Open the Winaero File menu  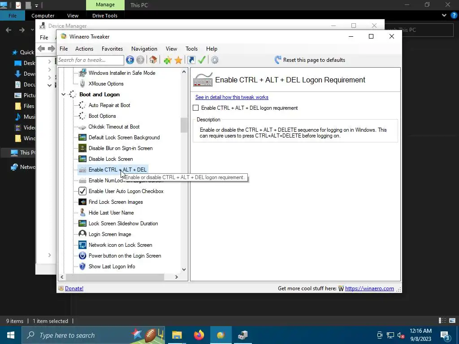(x=64, y=49)
